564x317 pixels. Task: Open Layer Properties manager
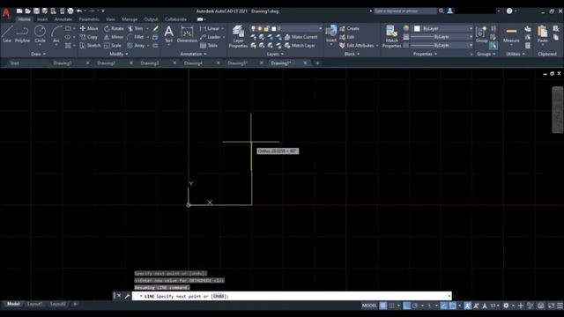click(238, 36)
